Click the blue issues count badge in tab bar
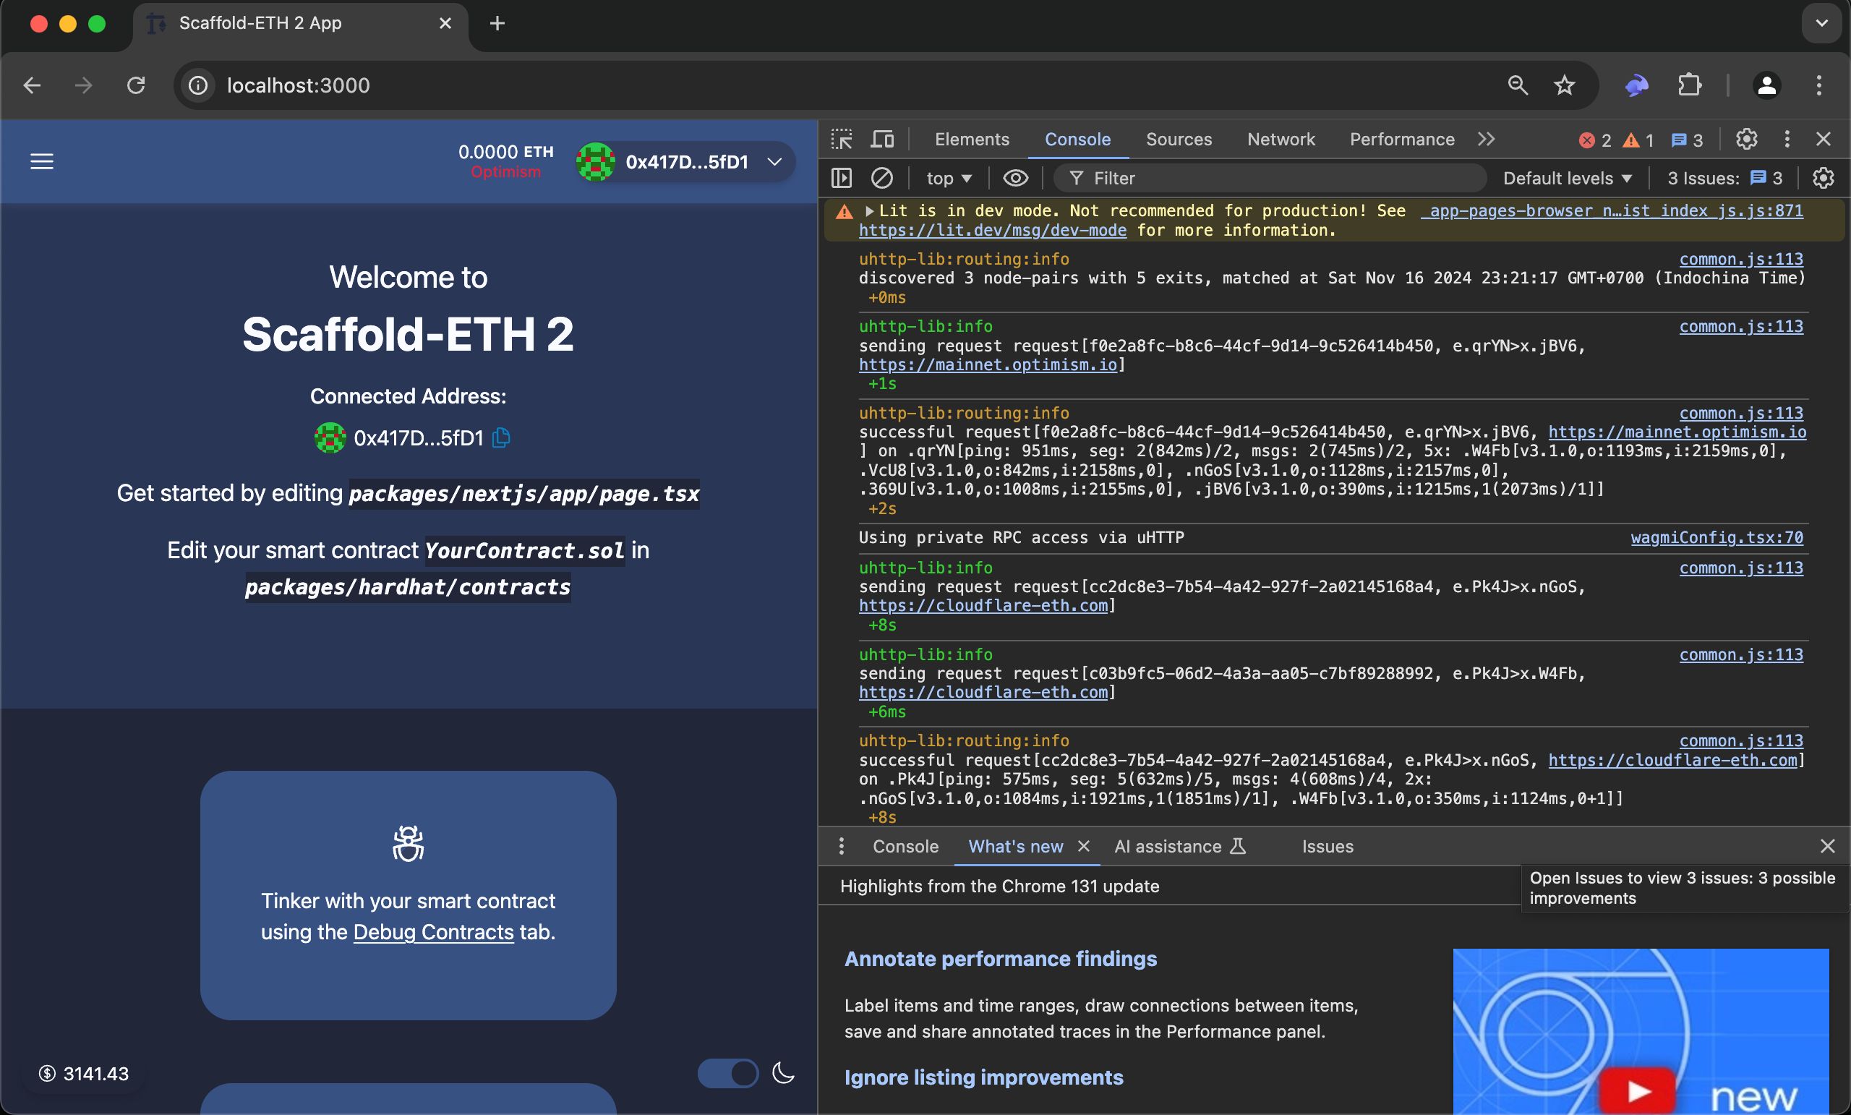 click(1688, 140)
